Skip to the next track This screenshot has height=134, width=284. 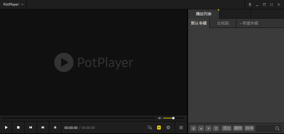pyautogui.click(x=43, y=127)
